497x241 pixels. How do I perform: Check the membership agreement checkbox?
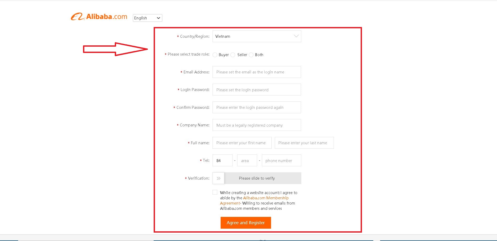pyautogui.click(x=215, y=192)
